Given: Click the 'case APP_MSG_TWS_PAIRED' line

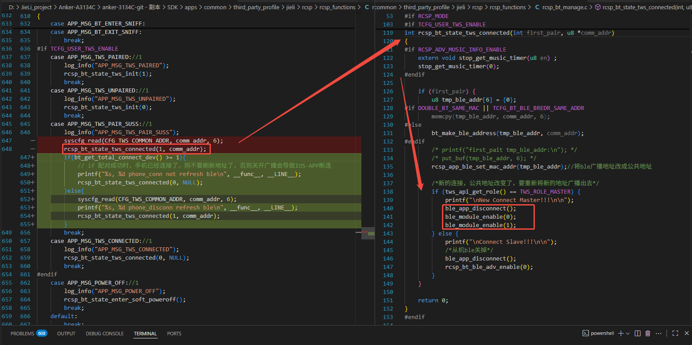Looking at the screenshot, I should pos(96,57).
